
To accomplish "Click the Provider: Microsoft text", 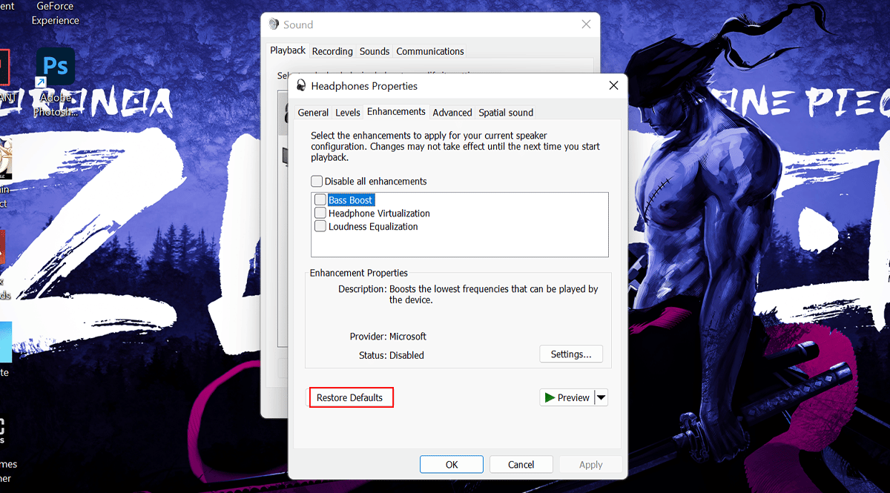I will click(x=388, y=337).
